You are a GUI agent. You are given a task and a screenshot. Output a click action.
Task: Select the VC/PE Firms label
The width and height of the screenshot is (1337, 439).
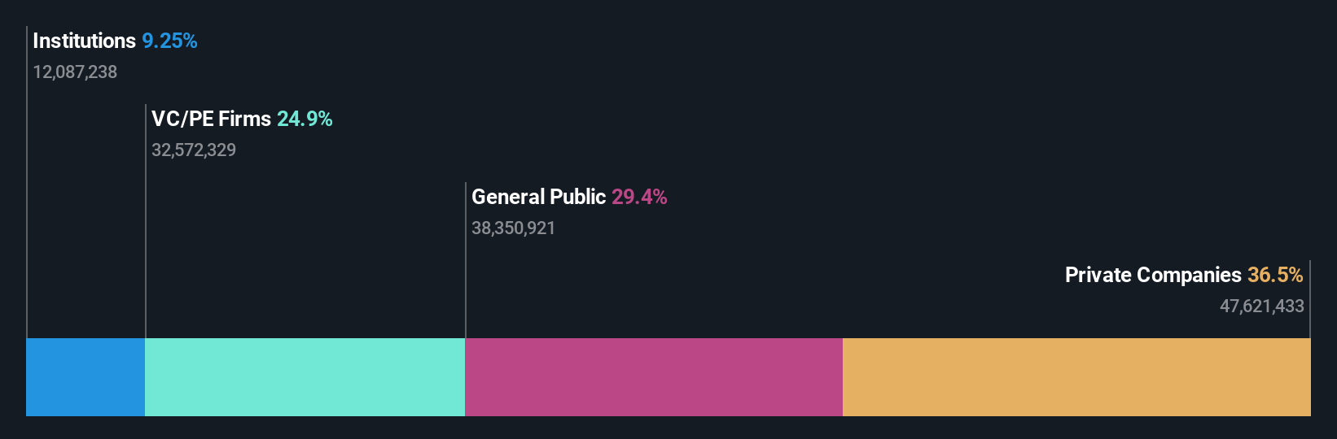[211, 119]
